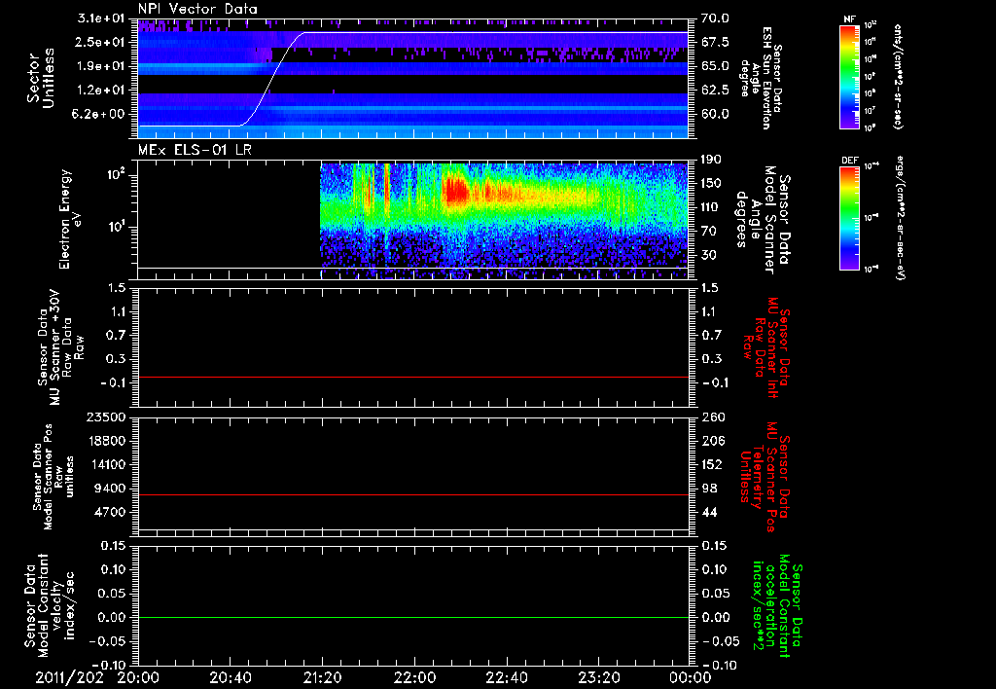Click the 44 telemetry tick label

pos(709,512)
